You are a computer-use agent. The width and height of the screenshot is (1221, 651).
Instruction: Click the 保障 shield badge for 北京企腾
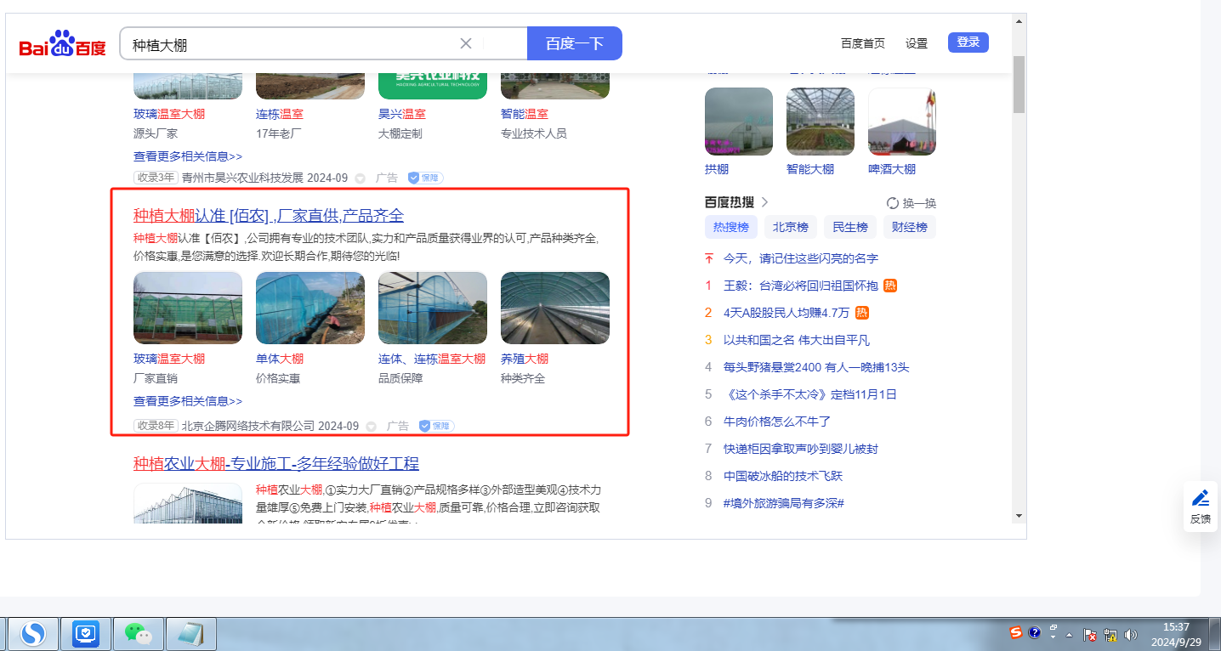[x=436, y=426]
